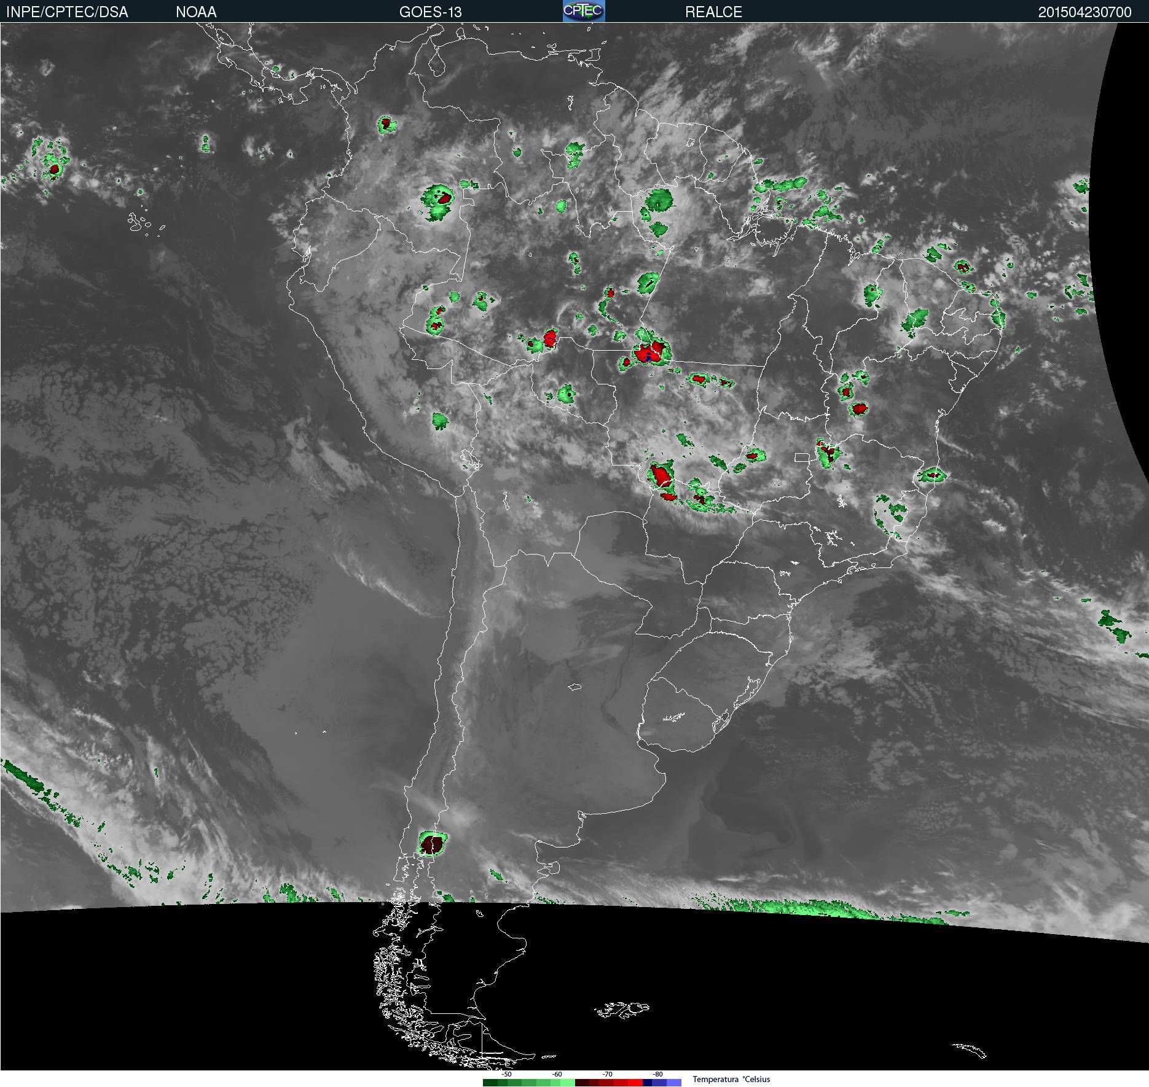1149x1087 pixels.
Task: Click the INPE/CPTEC/DSA header text
Action: (67, 12)
